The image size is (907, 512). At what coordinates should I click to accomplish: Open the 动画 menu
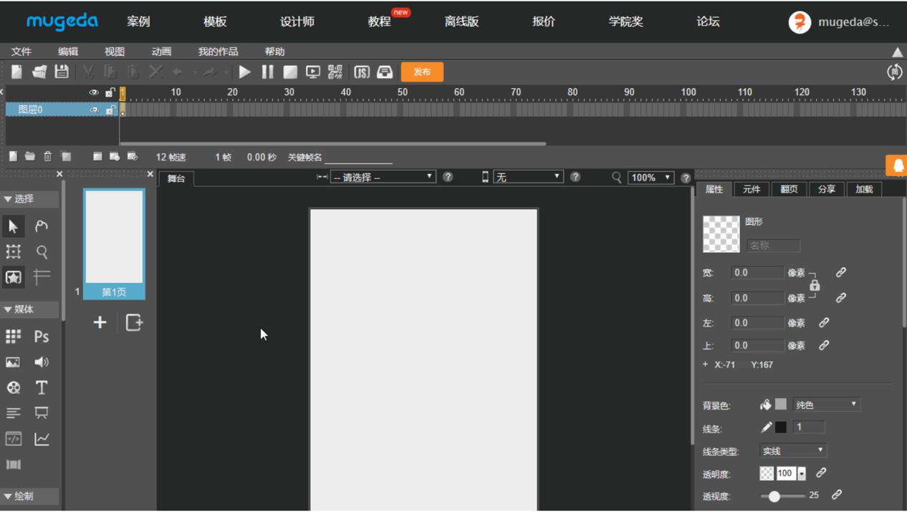click(161, 52)
